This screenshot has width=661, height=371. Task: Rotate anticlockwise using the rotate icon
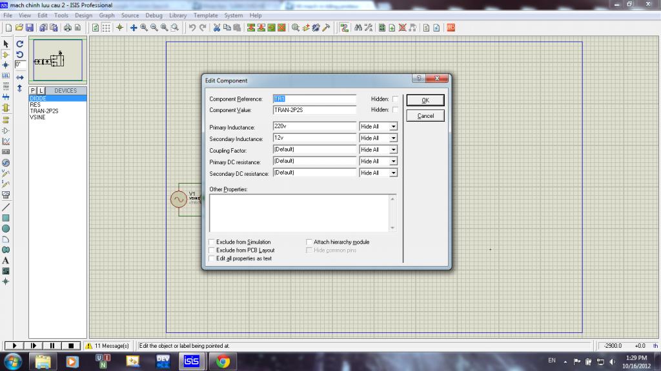20,55
